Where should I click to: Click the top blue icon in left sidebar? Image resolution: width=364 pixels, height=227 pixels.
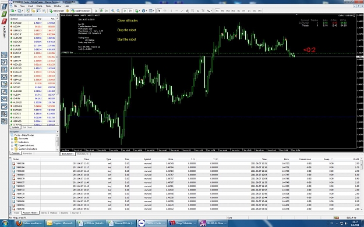(x=4, y=6)
